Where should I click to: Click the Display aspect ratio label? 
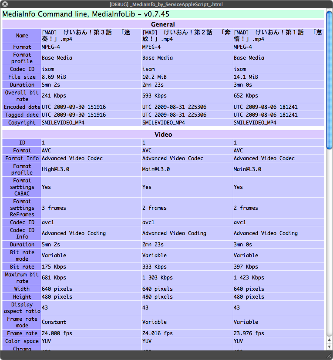click(22, 308)
